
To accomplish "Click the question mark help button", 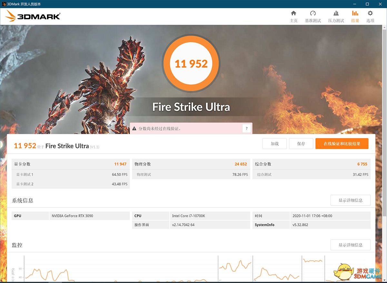I will tap(246, 128).
